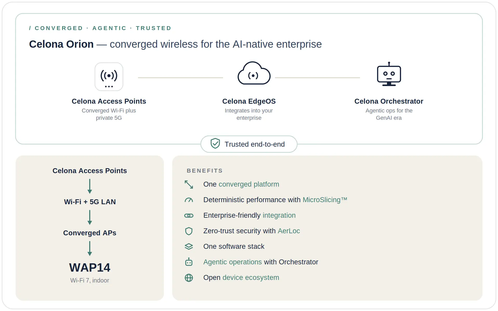Select the Trusted end-to-end badge
This screenshot has width=498, height=311.
(249, 144)
